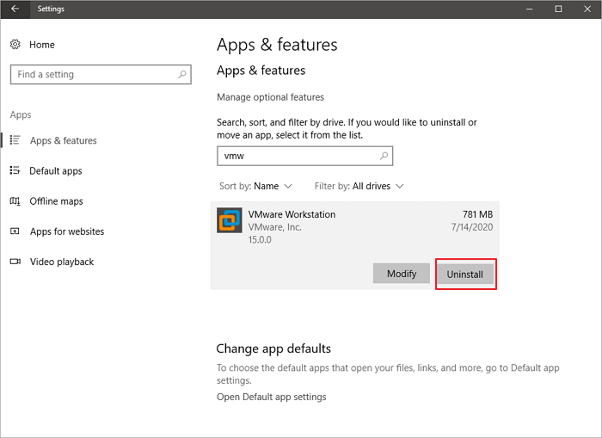The image size is (602, 438).
Task: Click the VMware Workstation app icon
Action: point(230,221)
